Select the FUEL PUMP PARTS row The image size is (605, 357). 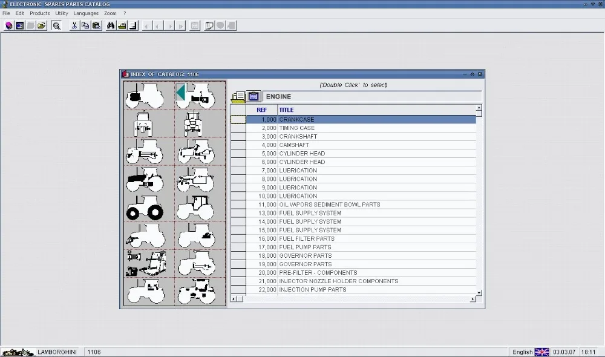point(361,247)
